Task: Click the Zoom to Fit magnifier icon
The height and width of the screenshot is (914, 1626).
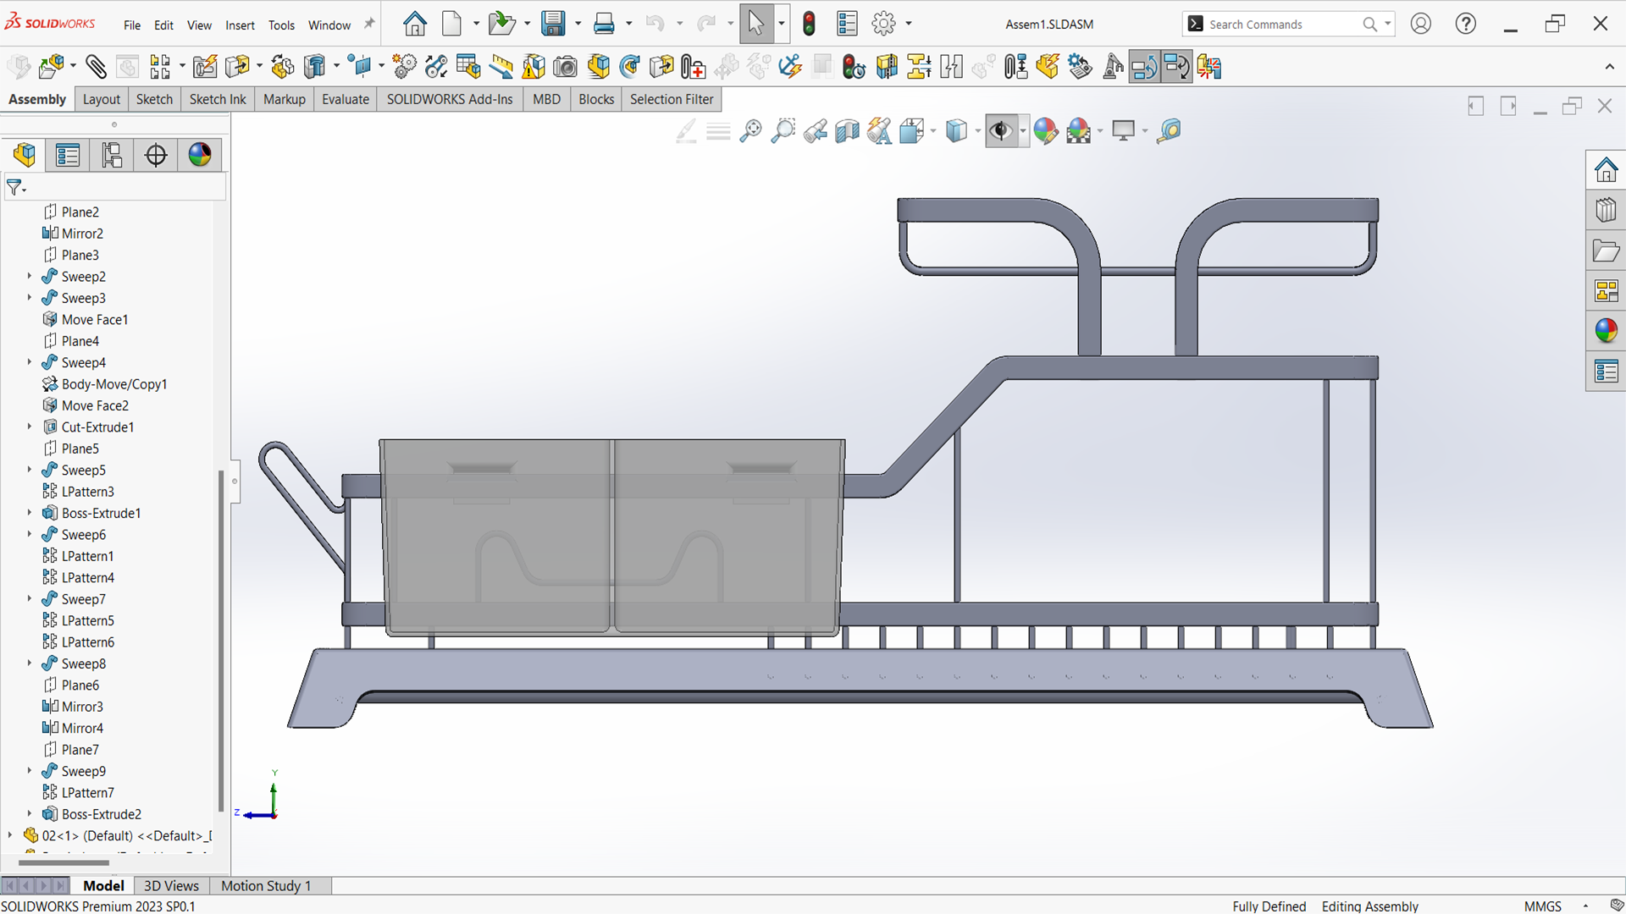Action: pyautogui.click(x=750, y=131)
